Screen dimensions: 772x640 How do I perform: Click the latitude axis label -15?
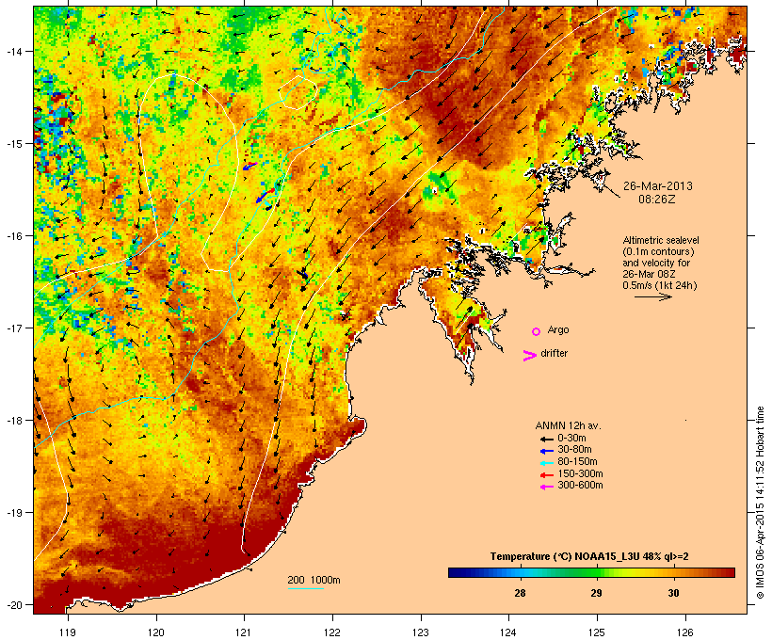(14, 144)
